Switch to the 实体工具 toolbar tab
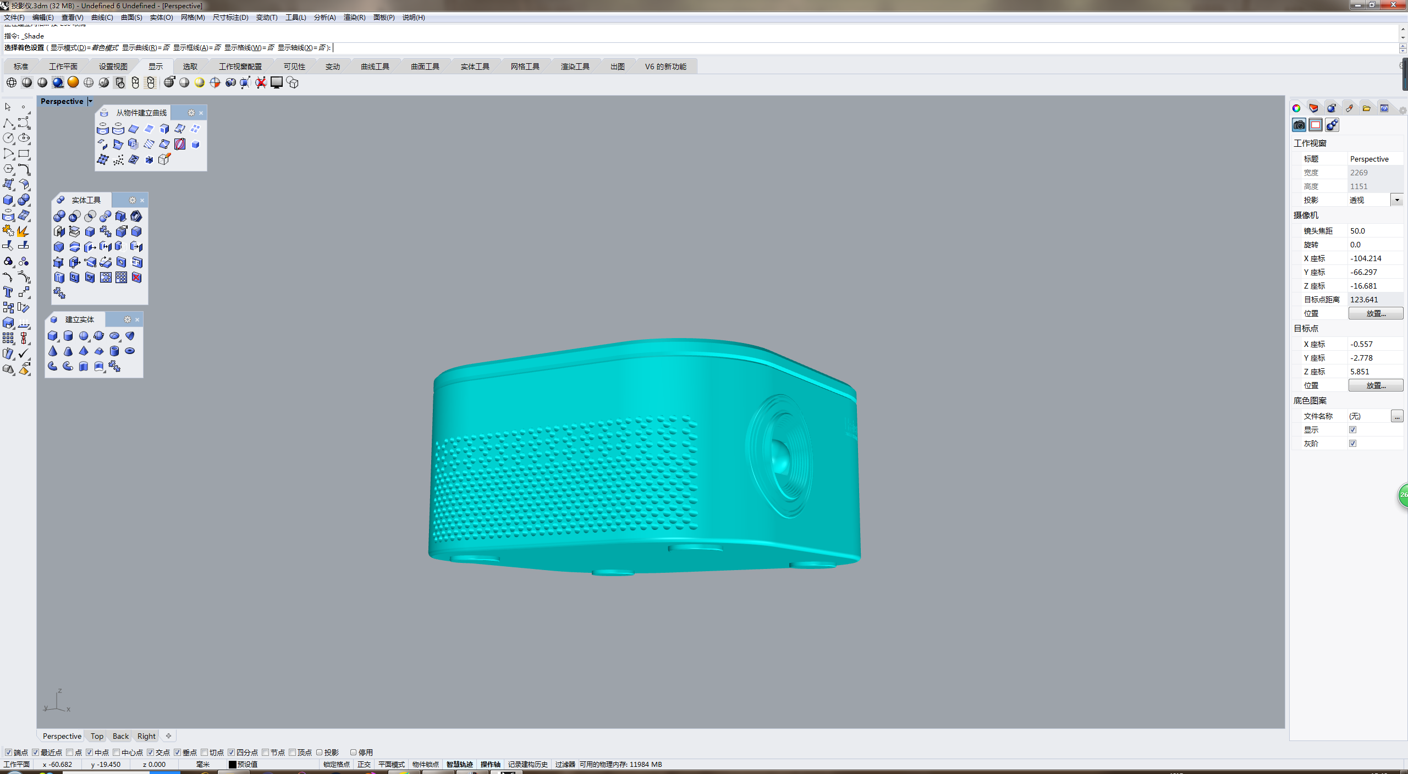Viewport: 1408px width, 774px height. pos(475,67)
